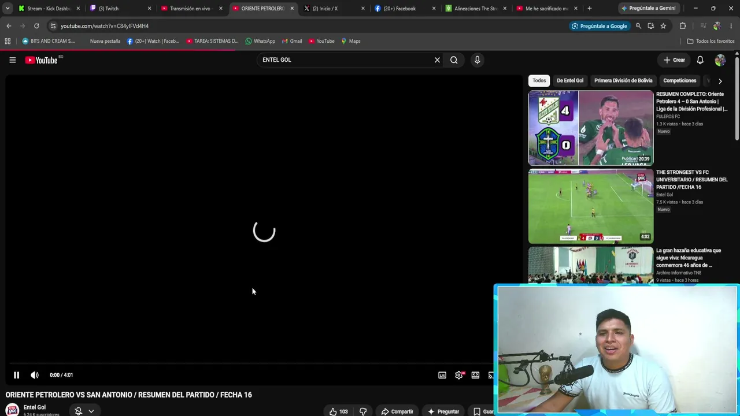The height and width of the screenshot is (416, 740).
Task: Open THE STRONGEST VS FC UNIVERSITARIO title
Action: pyautogui.click(x=692, y=180)
